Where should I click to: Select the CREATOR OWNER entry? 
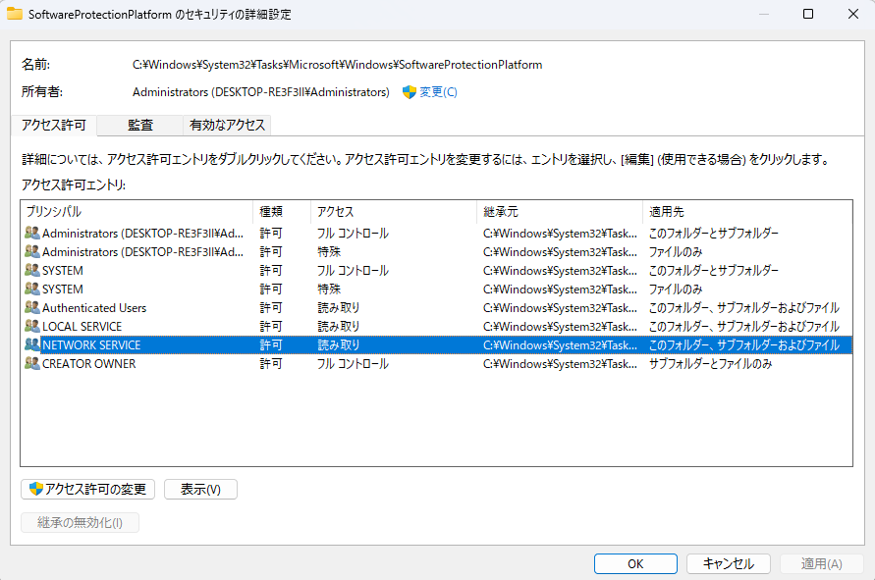[x=436, y=364]
